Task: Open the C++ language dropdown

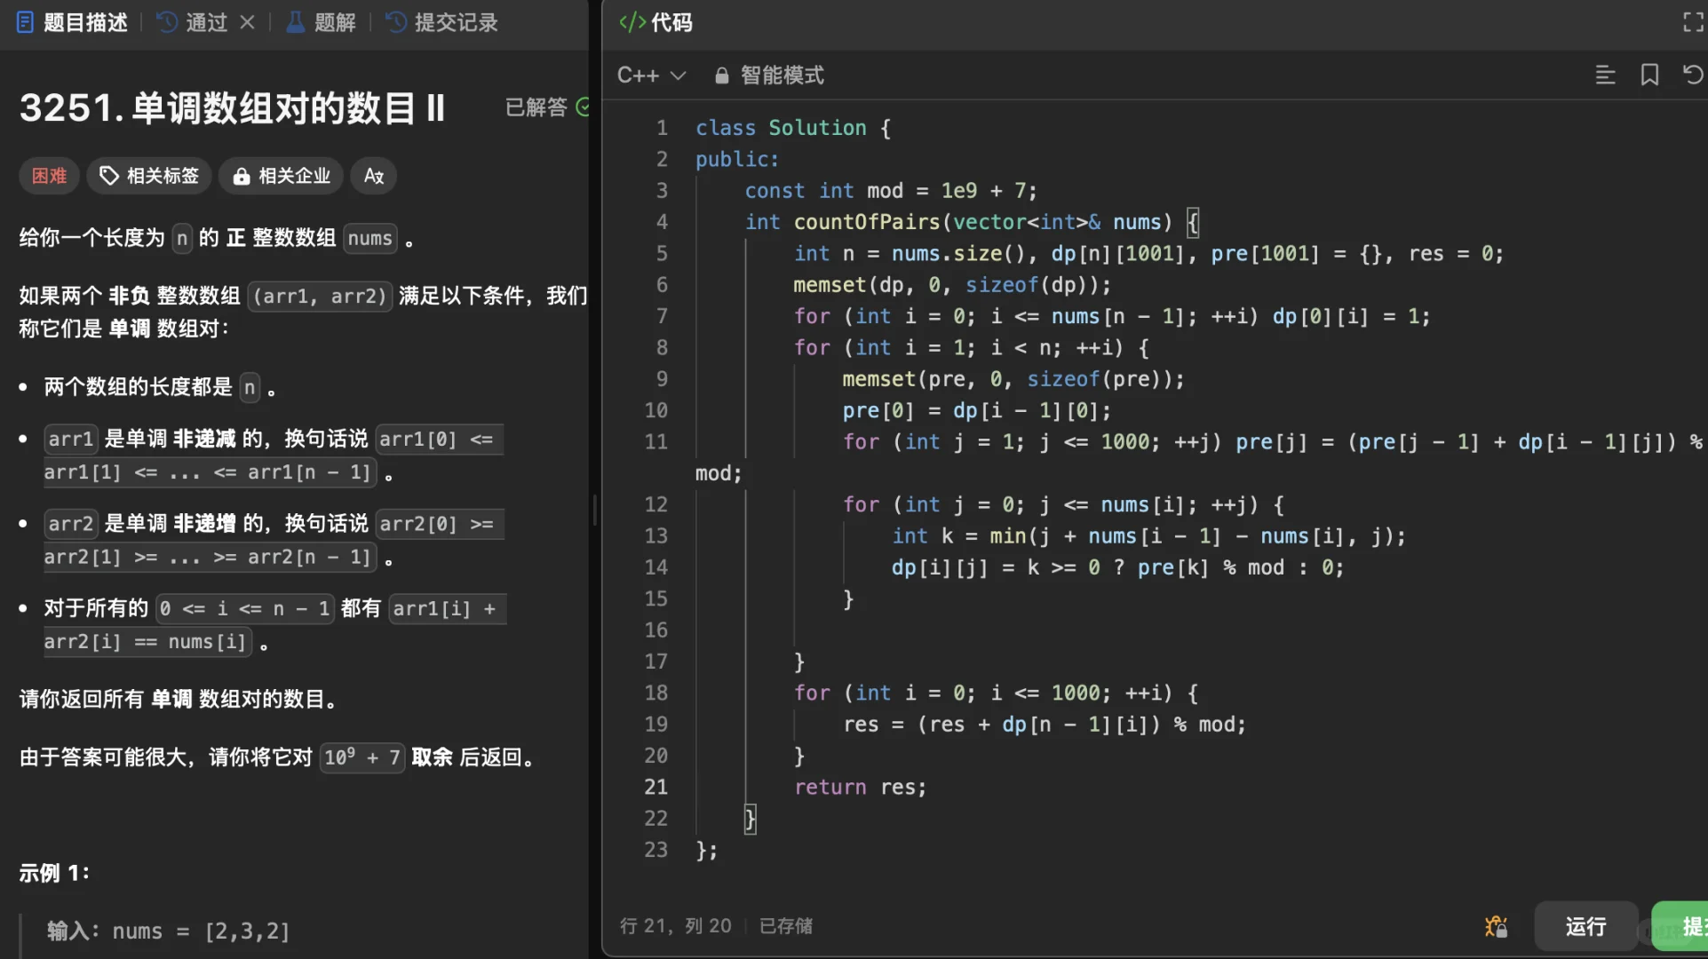Action: coord(651,75)
